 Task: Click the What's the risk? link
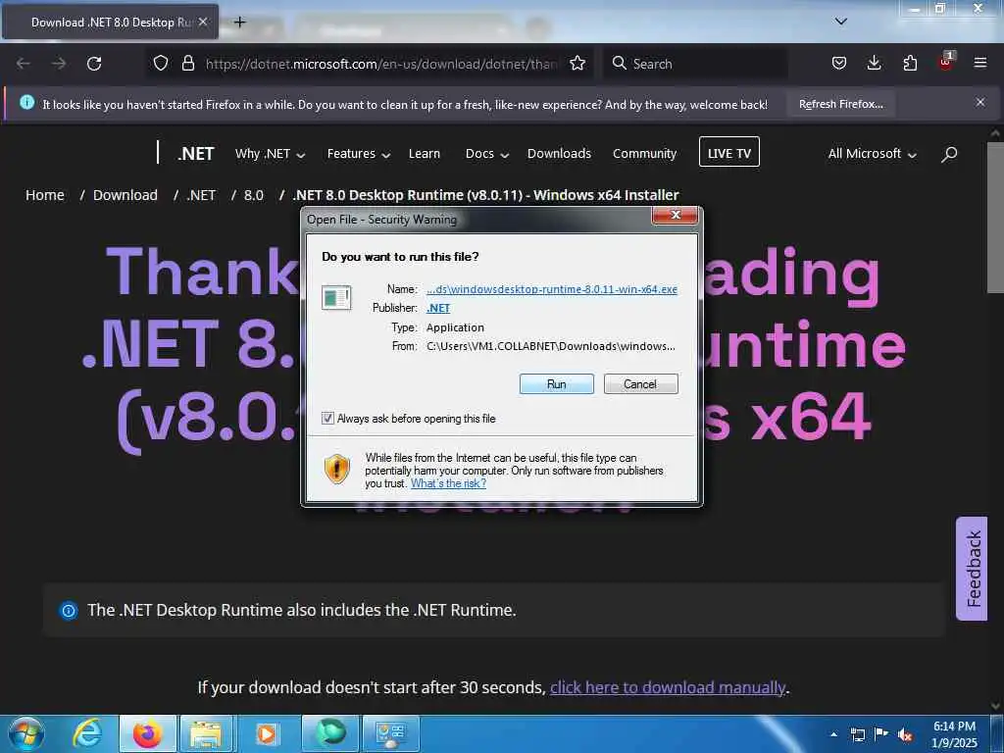[448, 483]
